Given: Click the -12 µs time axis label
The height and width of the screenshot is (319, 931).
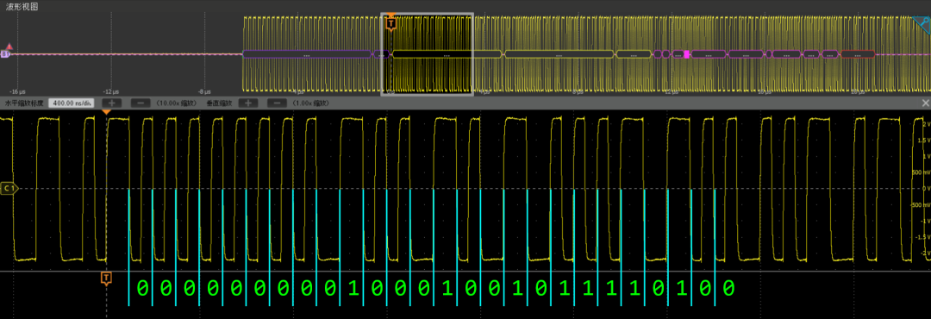Looking at the screenshot, I should (111, 92).
